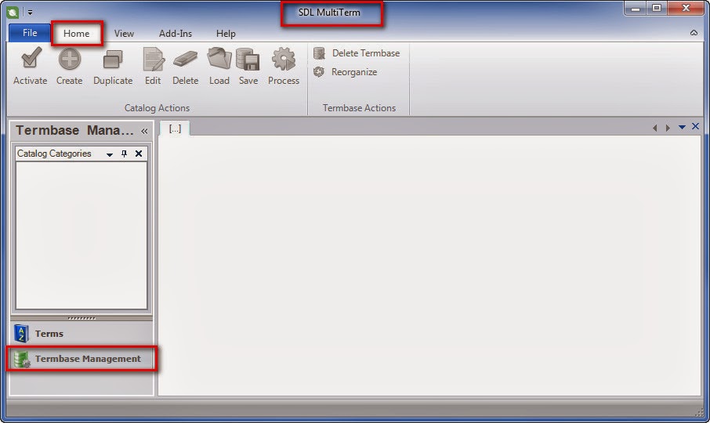710x423 pixels.
Task: Switch to the Home ribbon tab
Action: coord(77,34)
